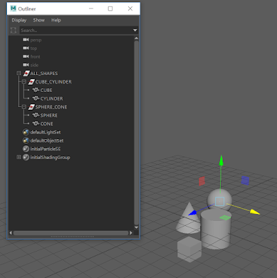277x278 pixels.
Task: Click the defaultObjectSet icon
Action: [26, 140]
